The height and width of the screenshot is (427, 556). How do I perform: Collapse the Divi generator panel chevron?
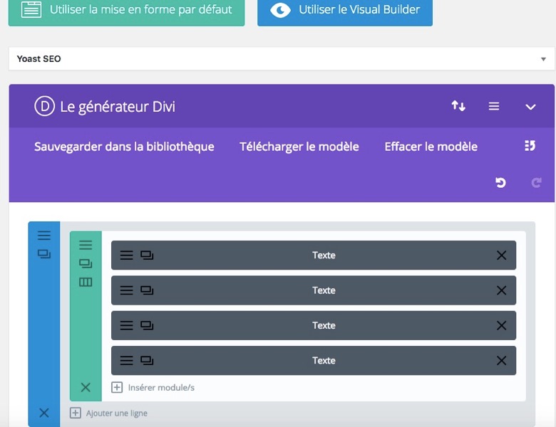click(x=530, y=107)
